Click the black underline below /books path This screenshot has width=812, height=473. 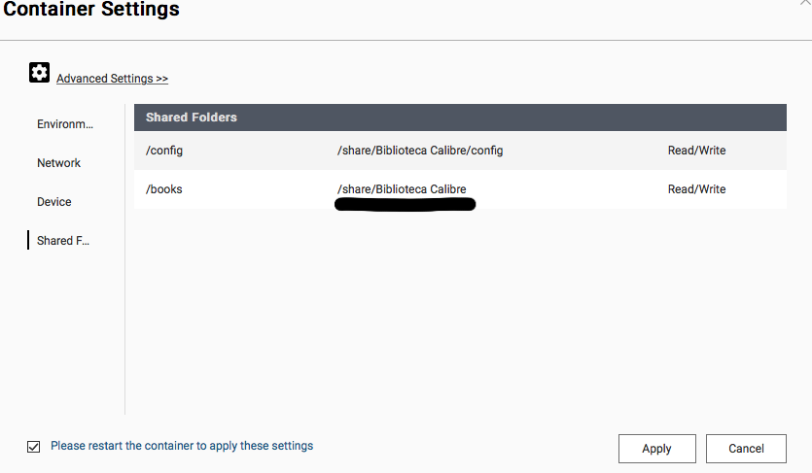[405, 205]
